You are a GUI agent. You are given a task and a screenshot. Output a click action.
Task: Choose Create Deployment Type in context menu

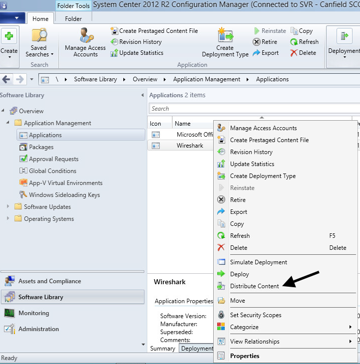[286, 176]
